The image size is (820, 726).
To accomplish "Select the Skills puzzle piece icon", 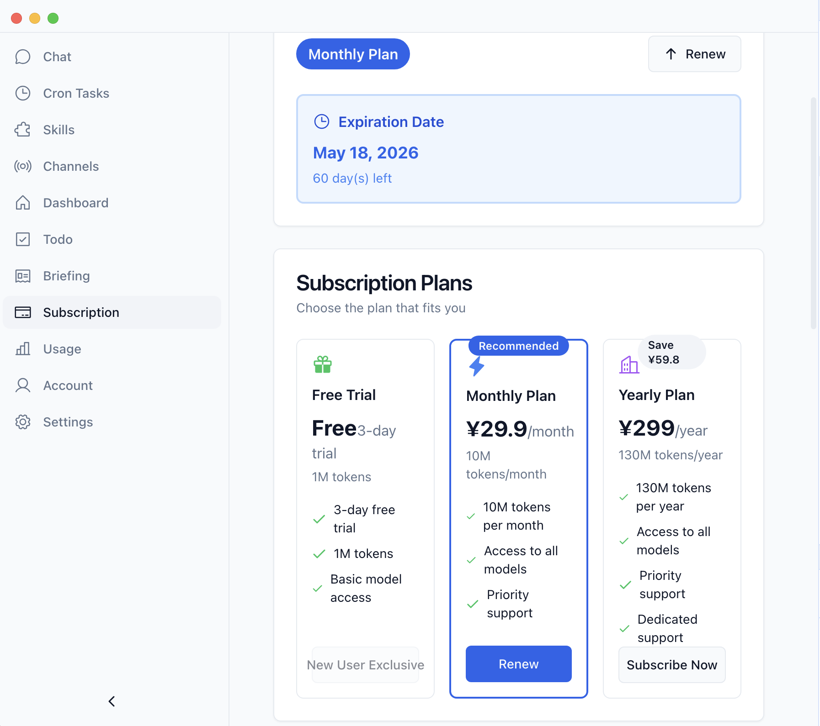I will point(22,130).
